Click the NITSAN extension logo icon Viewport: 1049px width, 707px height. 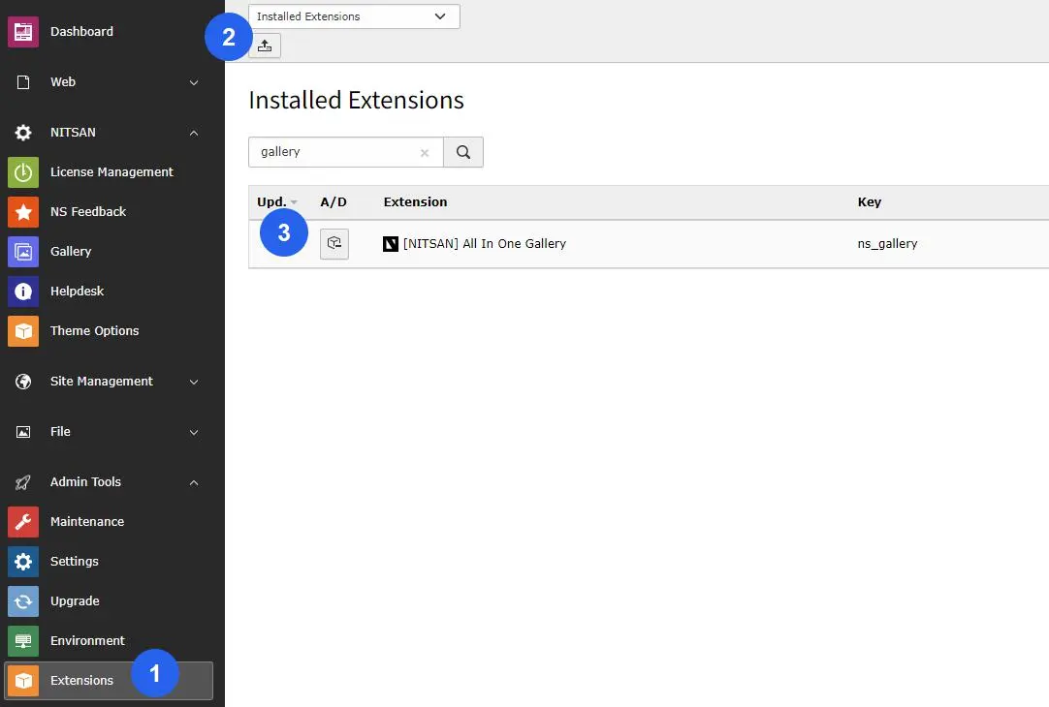click(x=390, y=244)
